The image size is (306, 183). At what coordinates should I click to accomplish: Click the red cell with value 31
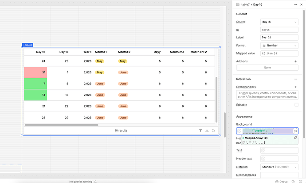(35, 72)
